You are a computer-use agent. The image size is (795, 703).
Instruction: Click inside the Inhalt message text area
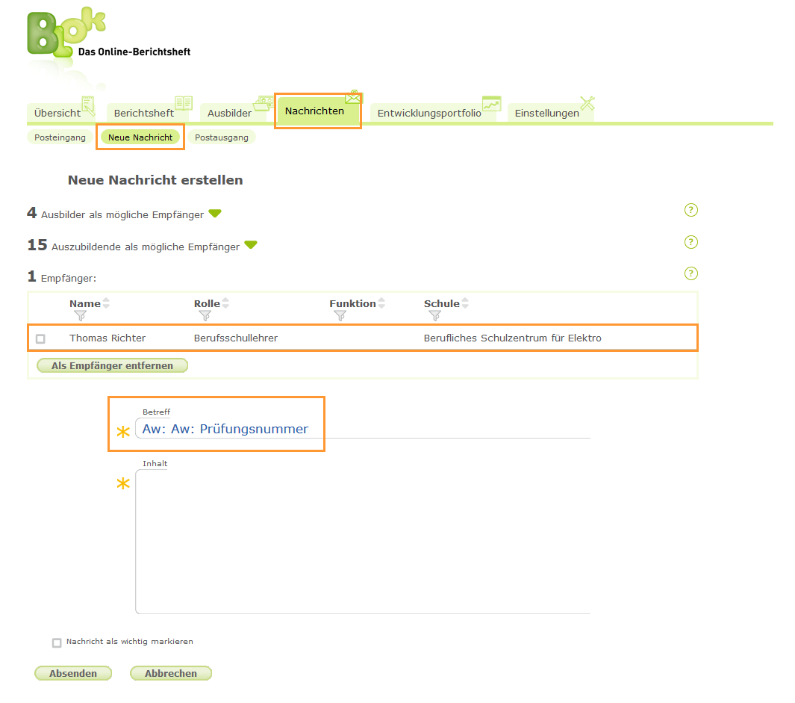[362, 542]
